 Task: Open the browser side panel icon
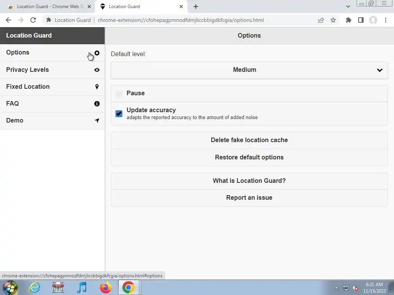(361, 20)
